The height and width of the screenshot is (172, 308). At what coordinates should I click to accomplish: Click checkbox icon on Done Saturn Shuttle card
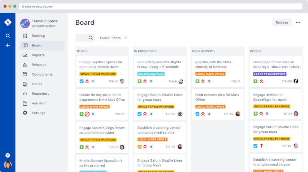(255, 146)
